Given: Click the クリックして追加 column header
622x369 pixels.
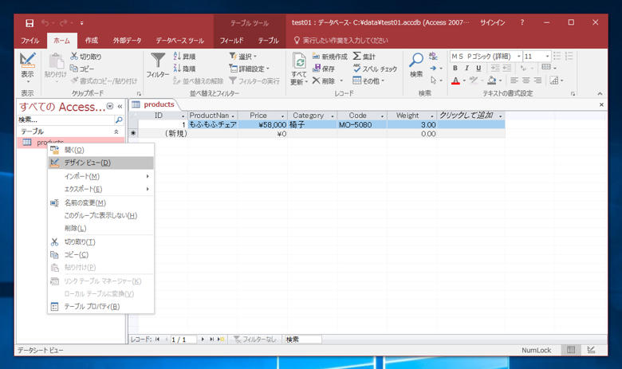Looking at the screenshot, I should (x=470, y=116).
